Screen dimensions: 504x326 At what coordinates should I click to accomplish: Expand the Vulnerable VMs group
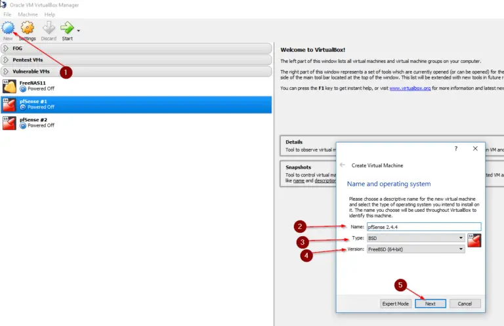click(x=136, y=71)
